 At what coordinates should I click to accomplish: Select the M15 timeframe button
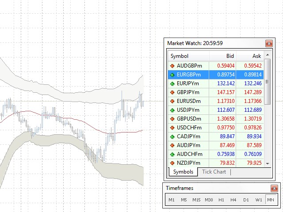pos(196,200)
